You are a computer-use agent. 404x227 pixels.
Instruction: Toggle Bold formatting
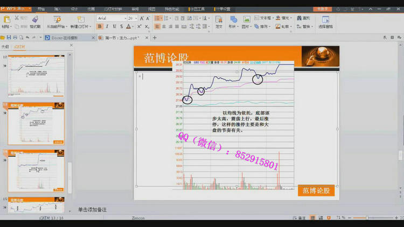pyautogui.click(x=100, y=26)
